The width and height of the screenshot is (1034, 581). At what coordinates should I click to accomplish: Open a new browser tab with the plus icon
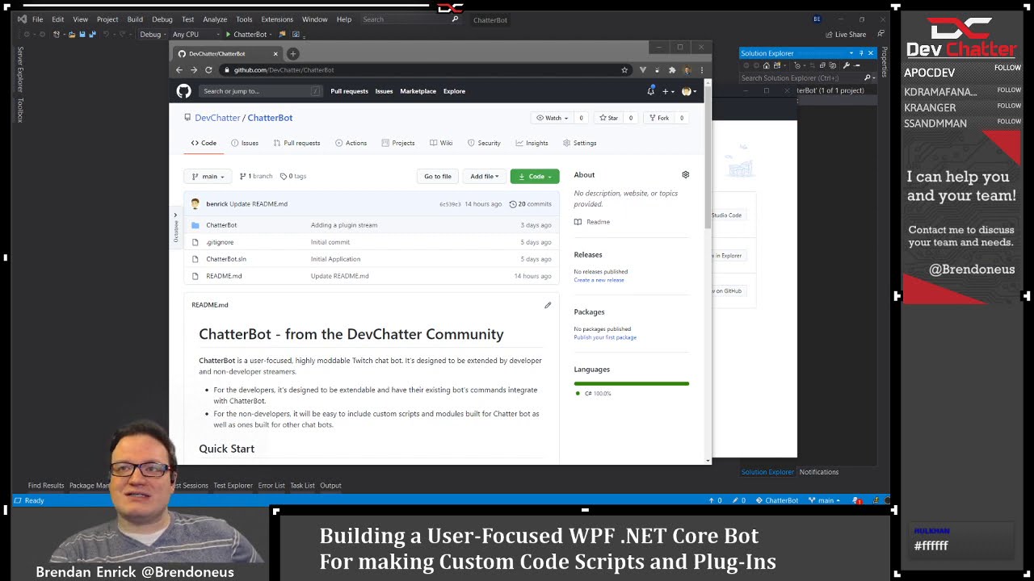pyautogui.click(x=292, y=54)
